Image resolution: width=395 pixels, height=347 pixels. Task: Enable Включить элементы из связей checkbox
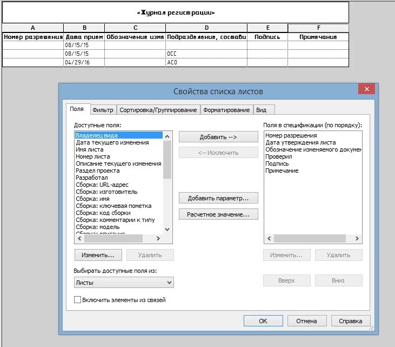(x=78, y=300)
